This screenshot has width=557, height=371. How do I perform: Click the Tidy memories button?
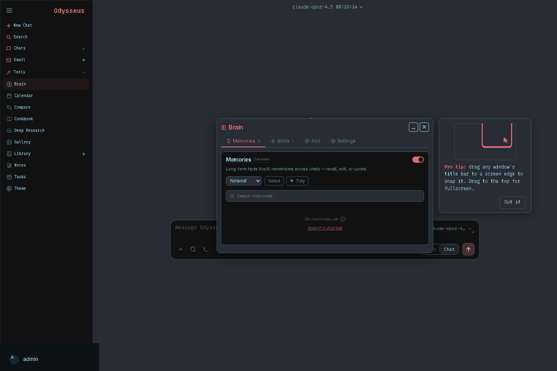click(297, 181)
